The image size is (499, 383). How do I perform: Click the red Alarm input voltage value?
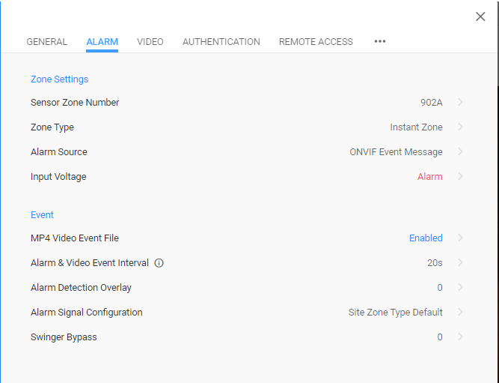pyautogui.click(x=430, y=177)
